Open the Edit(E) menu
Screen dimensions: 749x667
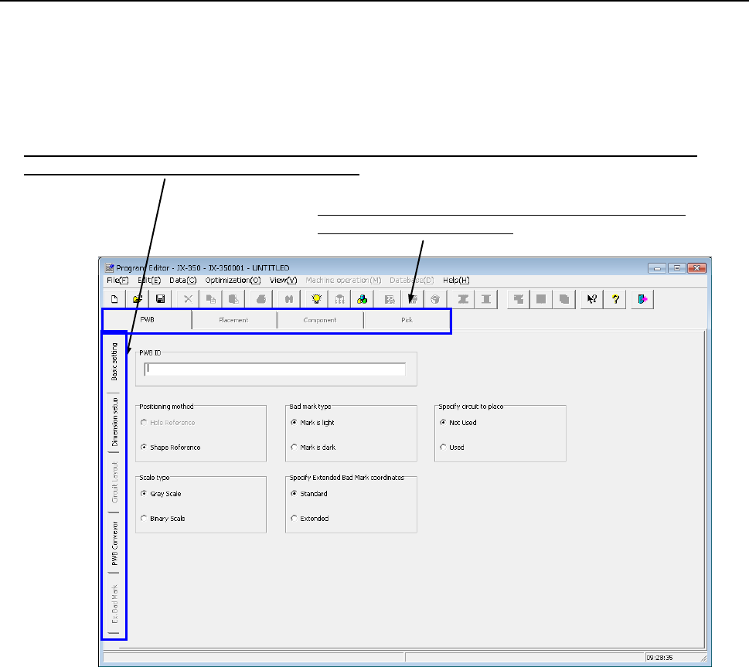point(149,281)
